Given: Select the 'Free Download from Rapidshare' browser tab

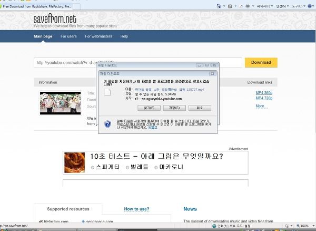Looking at the screenshot, I should pyautogui.click(x=36, y=6).
